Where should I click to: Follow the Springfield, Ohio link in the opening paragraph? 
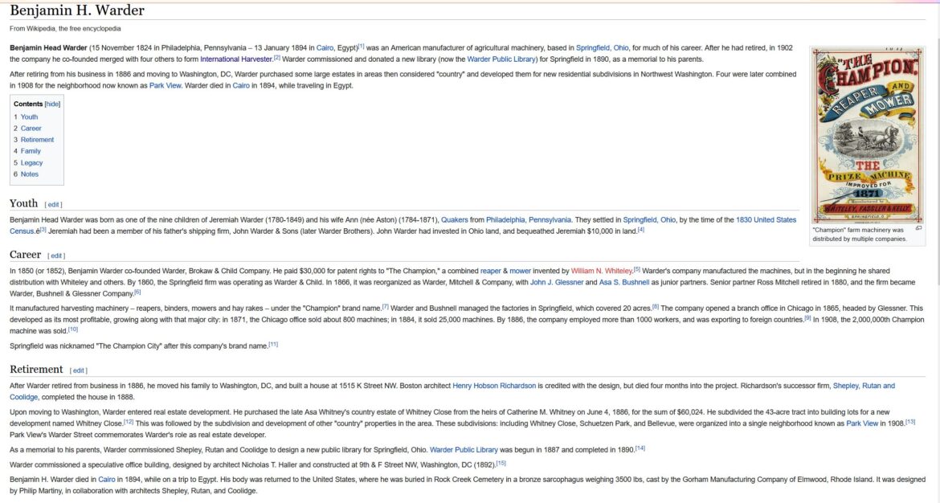pos(603,48)
